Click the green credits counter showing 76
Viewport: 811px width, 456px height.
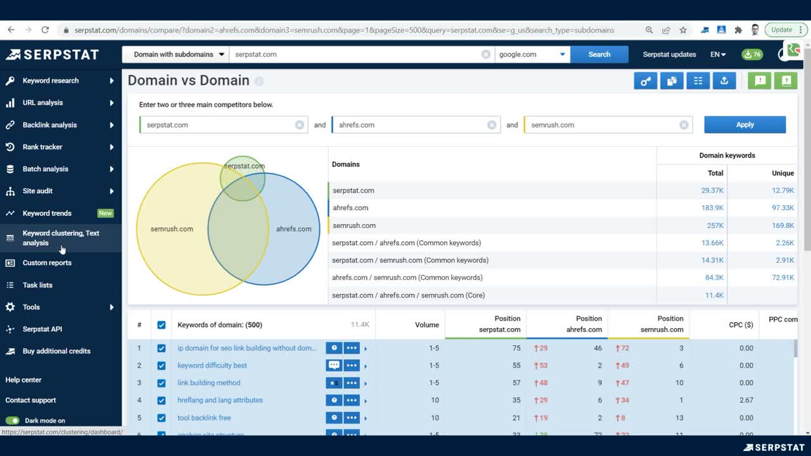tap(752, 54)
